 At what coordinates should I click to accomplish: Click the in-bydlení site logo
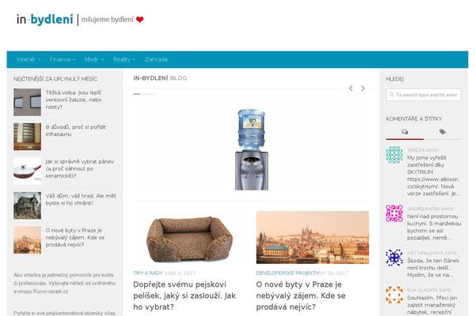(x=45, y=19)
